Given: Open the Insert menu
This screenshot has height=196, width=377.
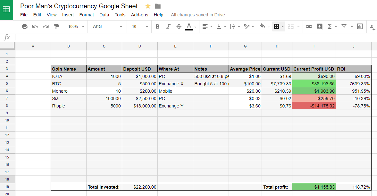Looking at the screenshot, I should point(68,15).
